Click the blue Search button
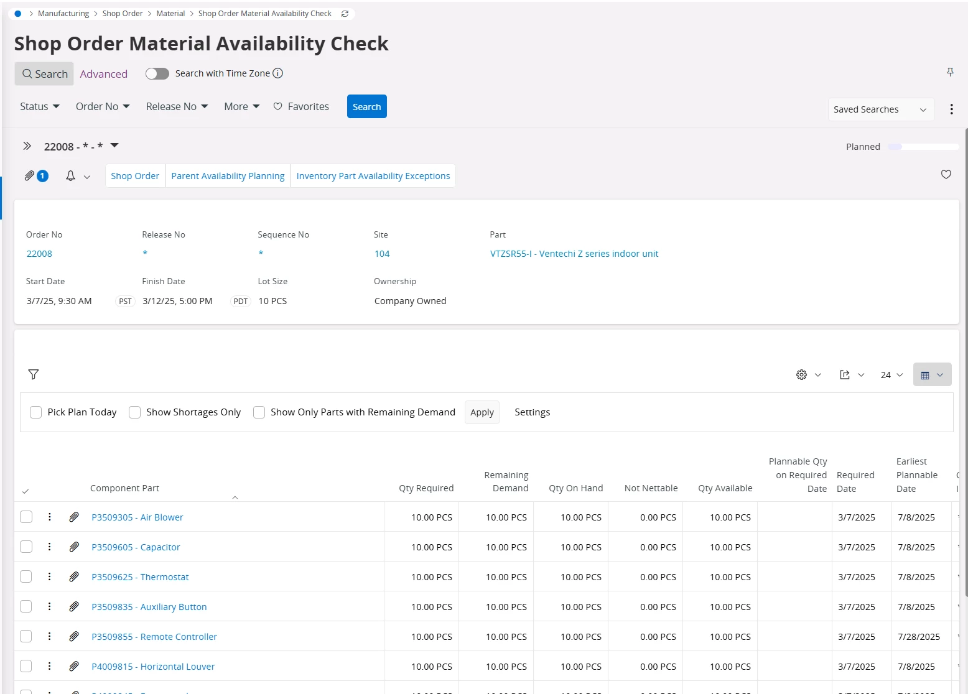968x694 pixels. pos(366,106)
